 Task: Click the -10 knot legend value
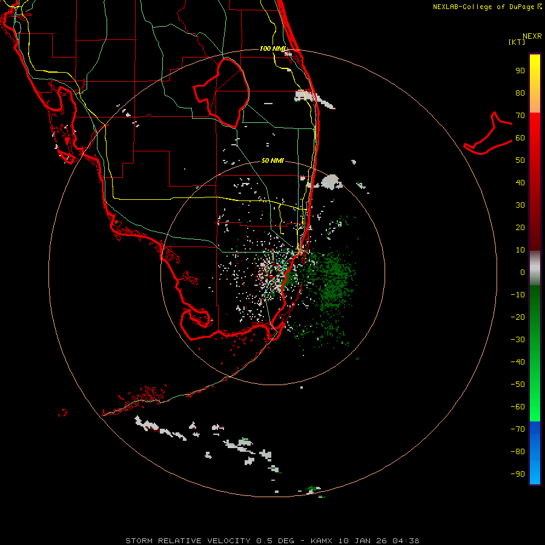518,295
